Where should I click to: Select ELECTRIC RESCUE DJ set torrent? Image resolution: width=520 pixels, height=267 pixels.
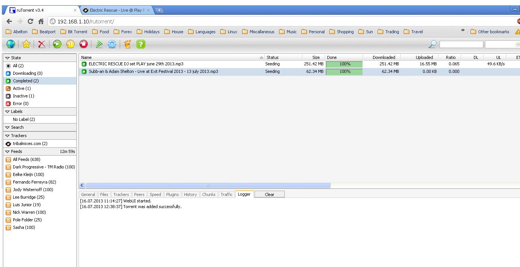[x=299, y=64]
